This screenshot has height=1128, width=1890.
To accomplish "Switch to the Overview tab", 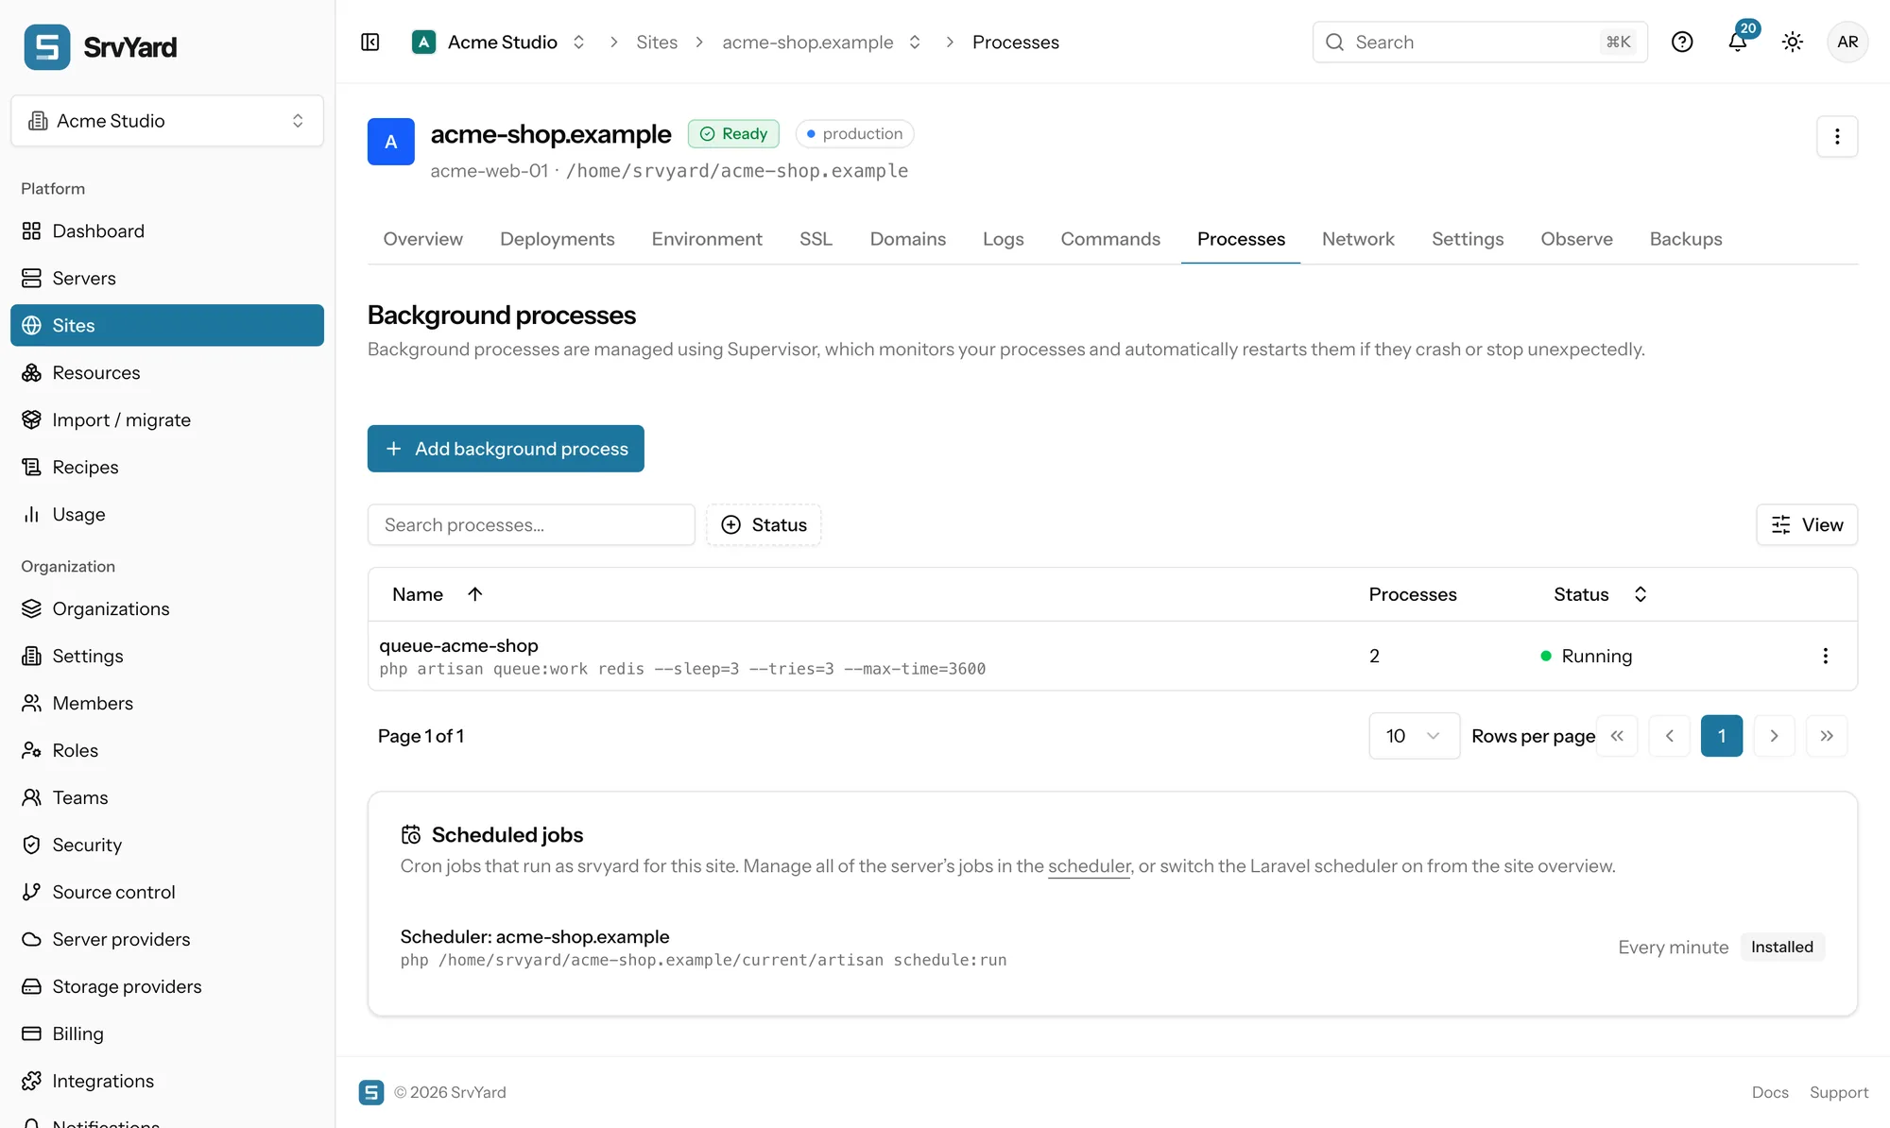I will coord(422,239).
